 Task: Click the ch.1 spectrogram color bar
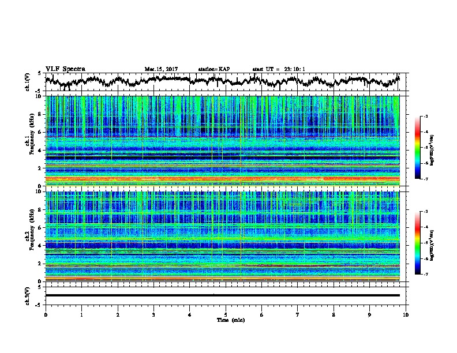click(417, 148)
